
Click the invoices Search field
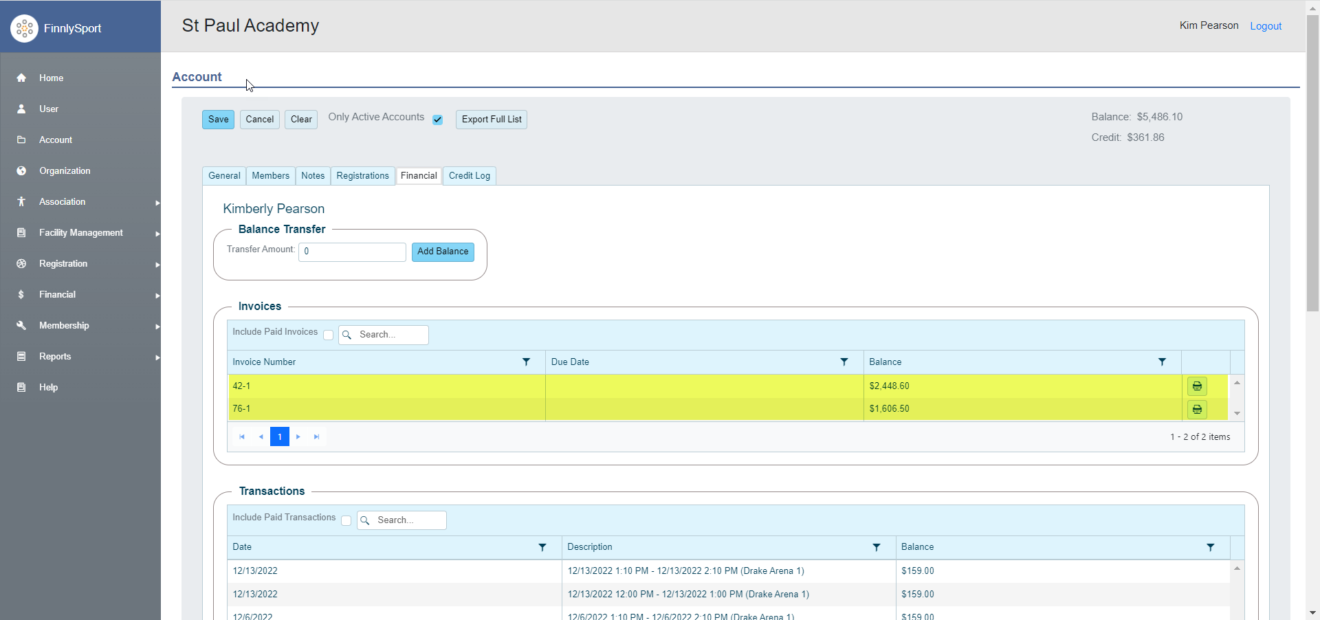pyautogui.click(x=384, y=335)
